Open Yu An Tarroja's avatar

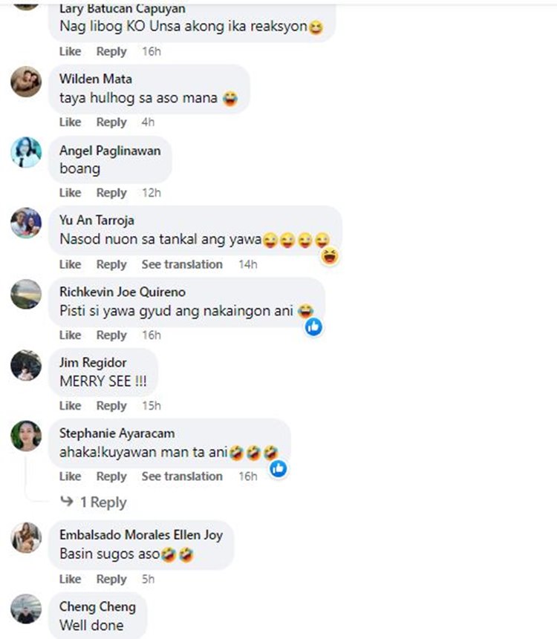tap(26, 223)
